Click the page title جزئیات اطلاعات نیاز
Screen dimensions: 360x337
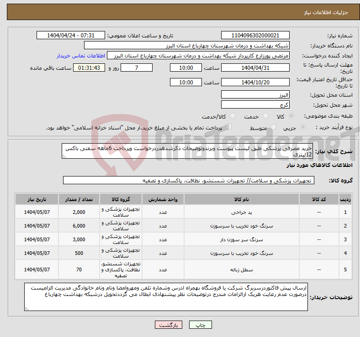[x=326, y=12]
